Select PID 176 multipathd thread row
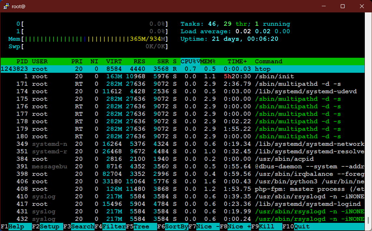 tap(183, 106)
